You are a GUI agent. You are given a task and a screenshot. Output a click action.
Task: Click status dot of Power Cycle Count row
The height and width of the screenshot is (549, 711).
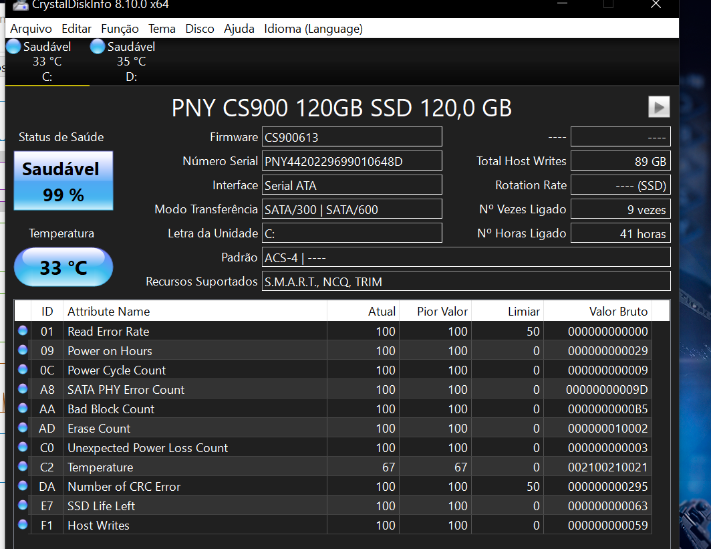point(23,369)
